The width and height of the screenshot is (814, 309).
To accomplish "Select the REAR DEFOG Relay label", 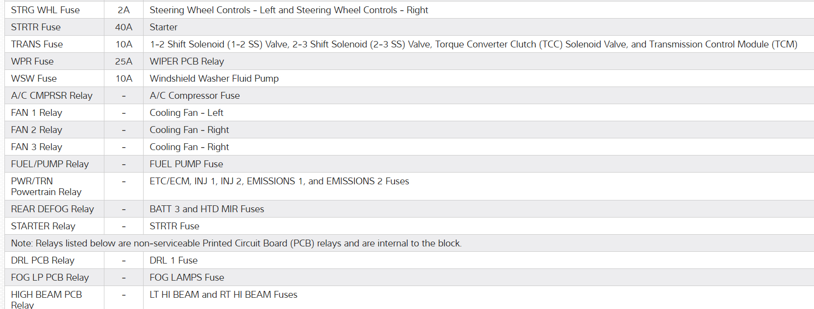I will click(52, 209).
